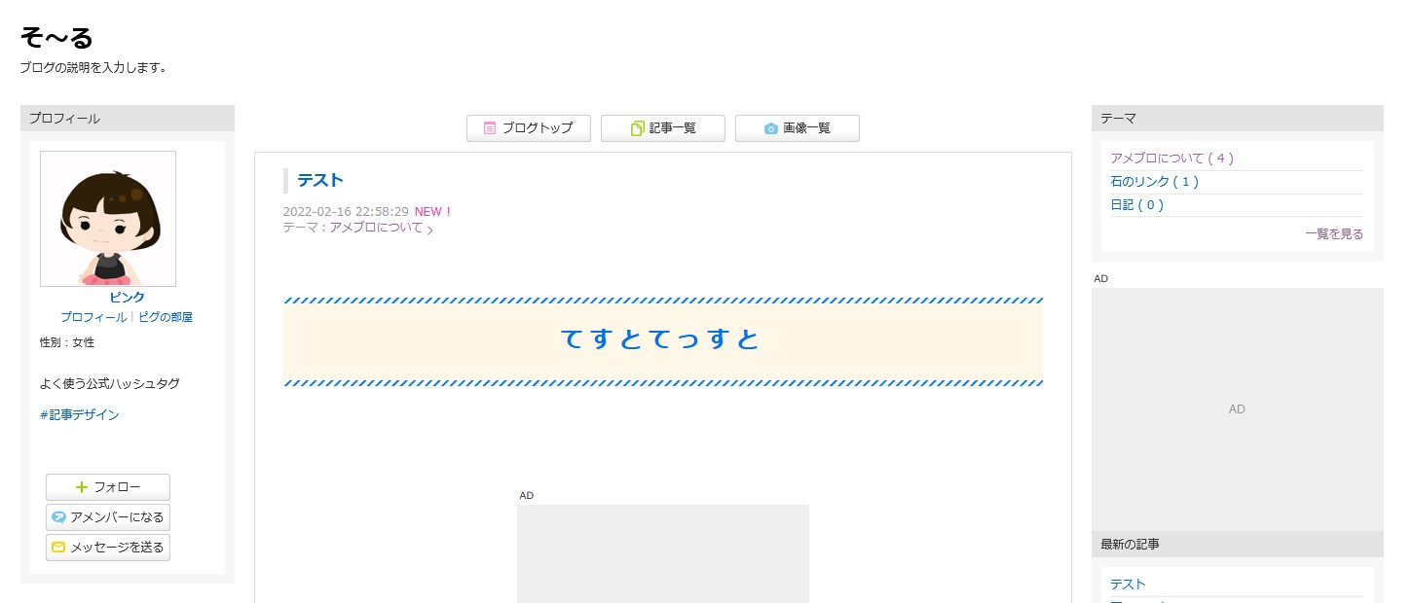Open アメブロについて theme link in article
The height and width of the screenshot is (603, 1412).
[x=377, y=228]
